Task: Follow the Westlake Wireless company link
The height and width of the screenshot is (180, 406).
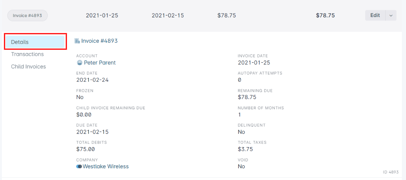Action: (x=106, y=166)
